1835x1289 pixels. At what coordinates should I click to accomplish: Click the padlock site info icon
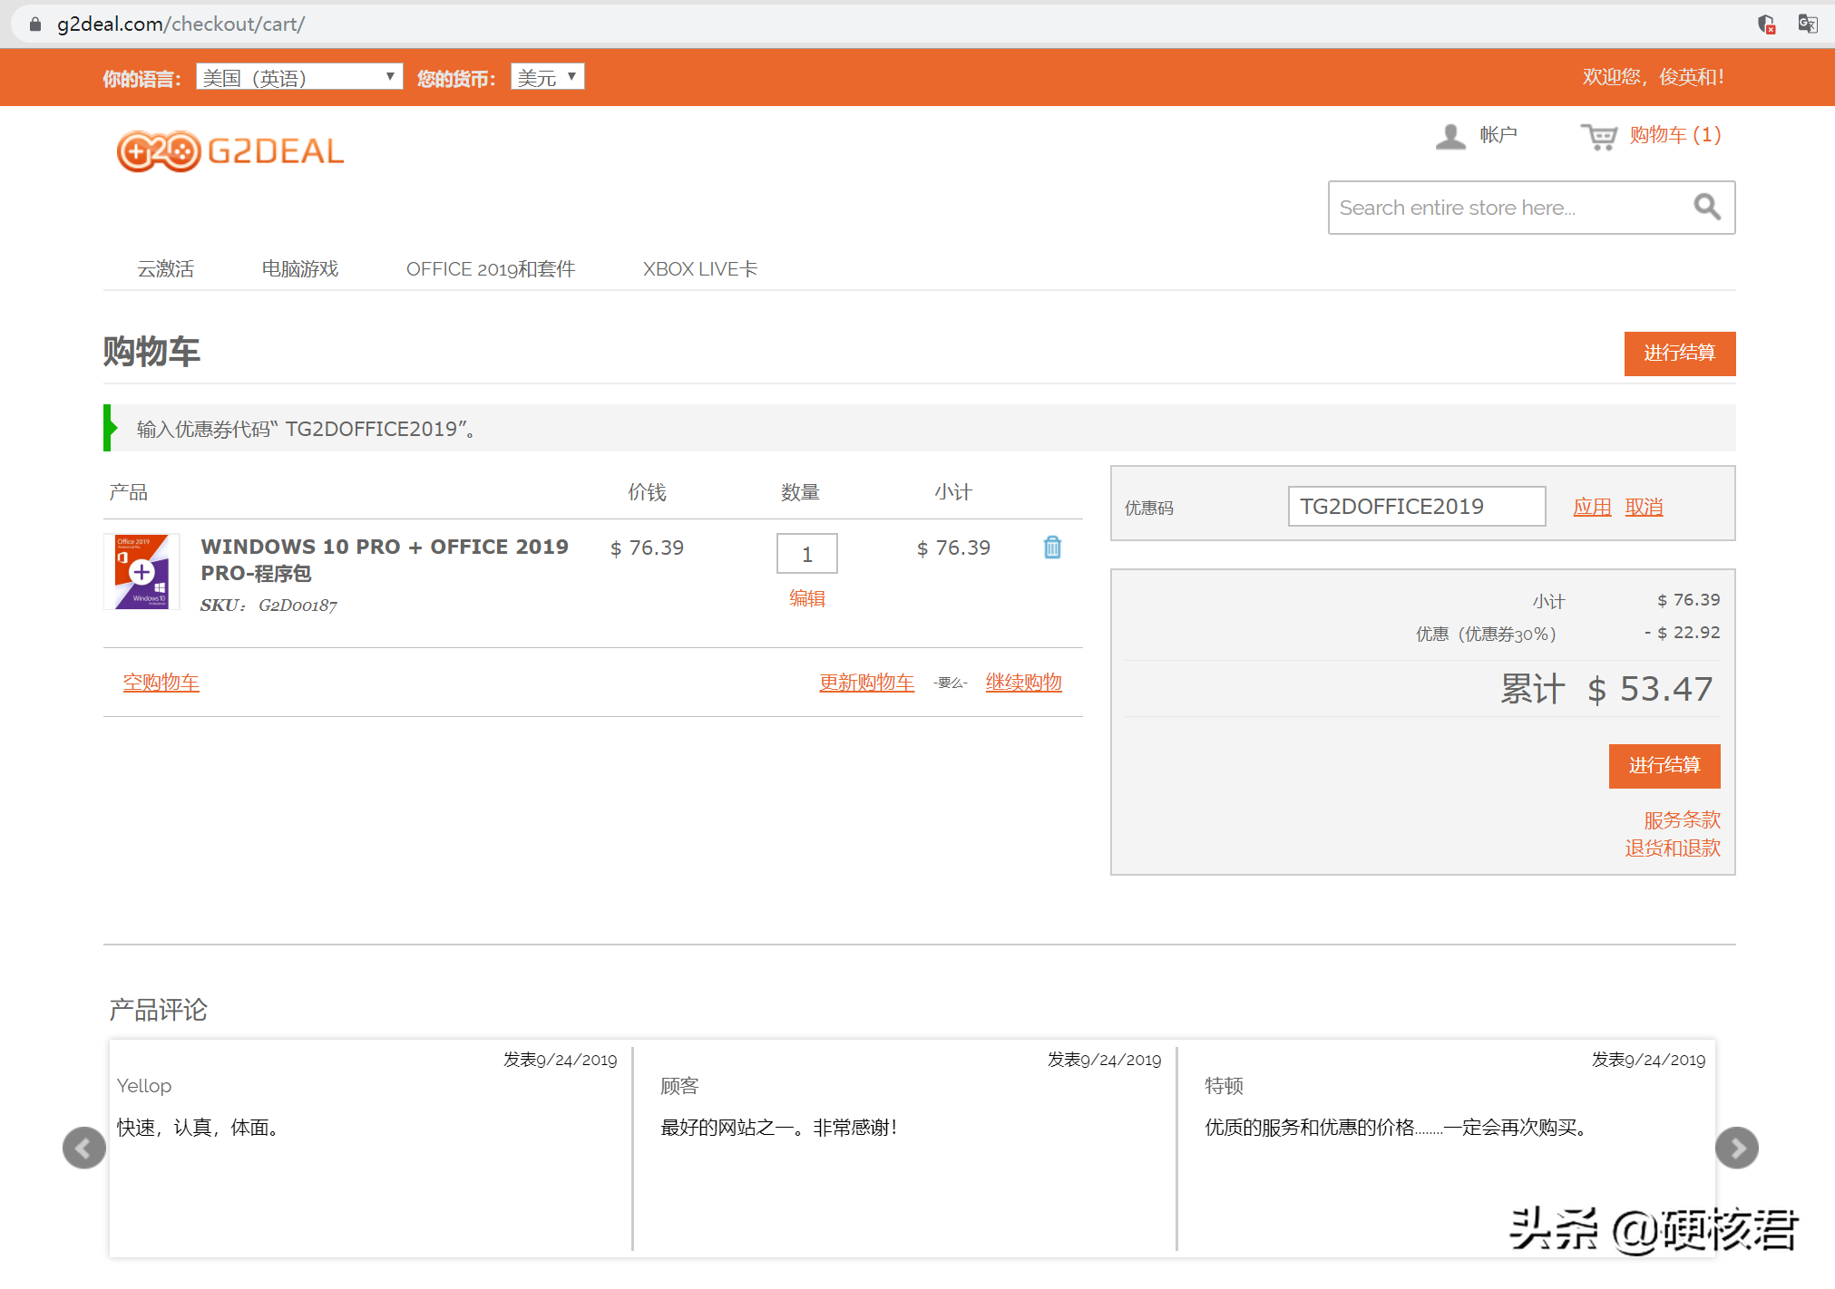click(x=35, y=24)
